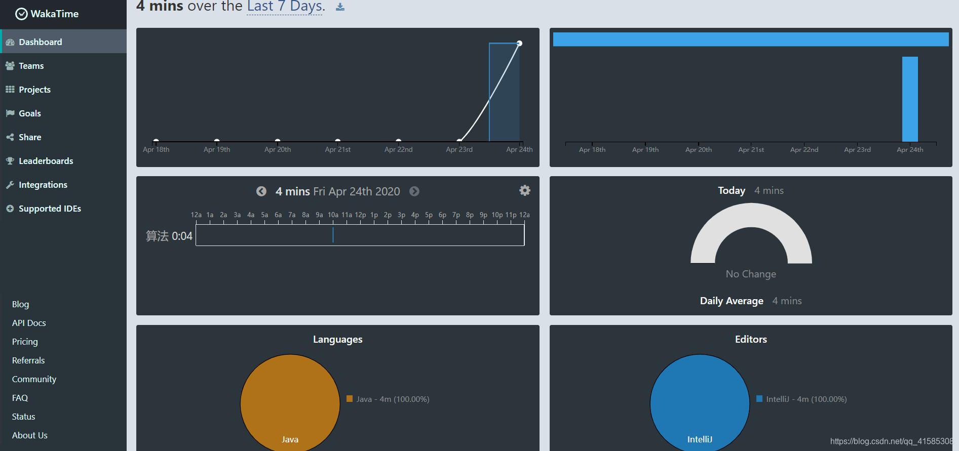Click the Teams people icon
Viewport: 959px width, 451px height.
click(10, 66)
